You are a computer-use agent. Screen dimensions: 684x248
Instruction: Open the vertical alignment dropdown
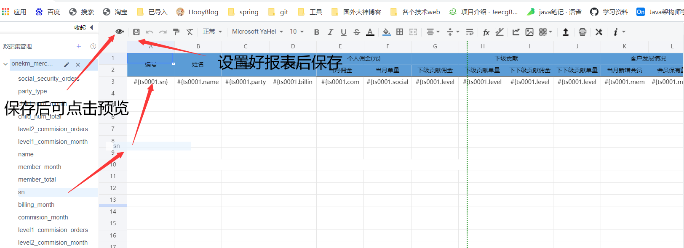(x=453, y=32)
